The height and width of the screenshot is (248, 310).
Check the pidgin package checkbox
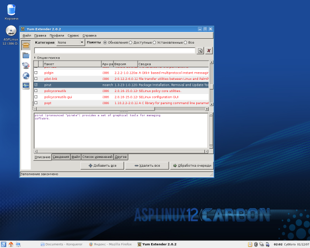click(36, 73)
